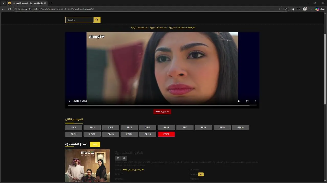The height and width of the screenshot is (183, 327).
Task: Reload the page with refresh icon
Action: (x=9, y=9)
